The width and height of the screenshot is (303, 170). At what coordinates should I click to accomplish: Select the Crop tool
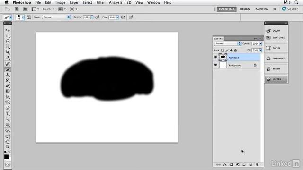pos(8,52)
